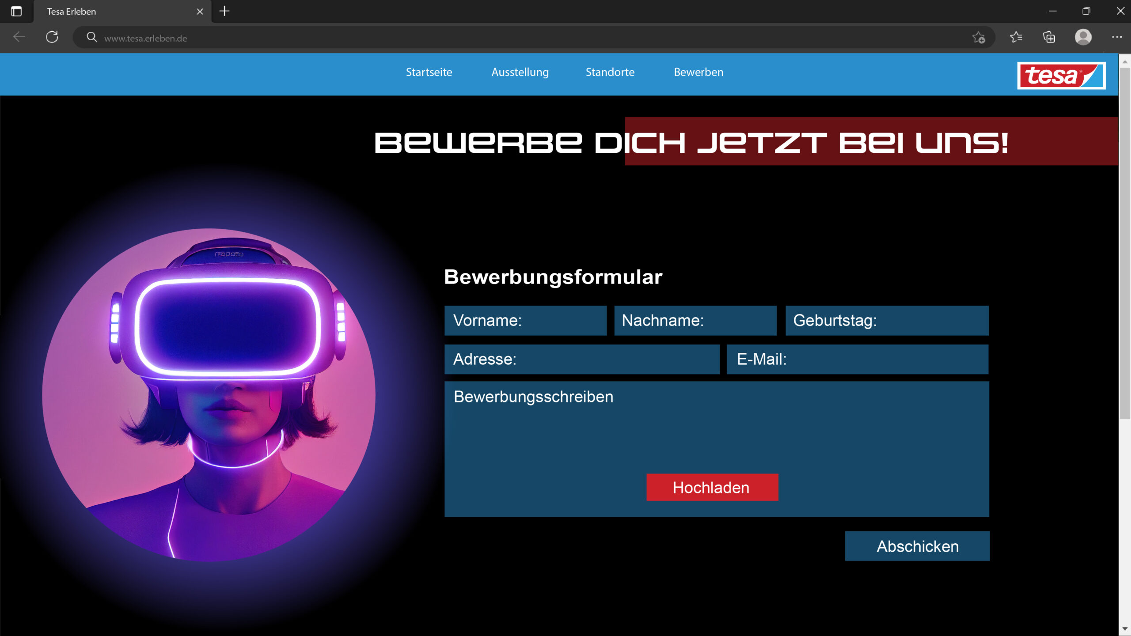Go to Startseite in the navigation
Screen dimensions: 1131x636
(429, 72)
